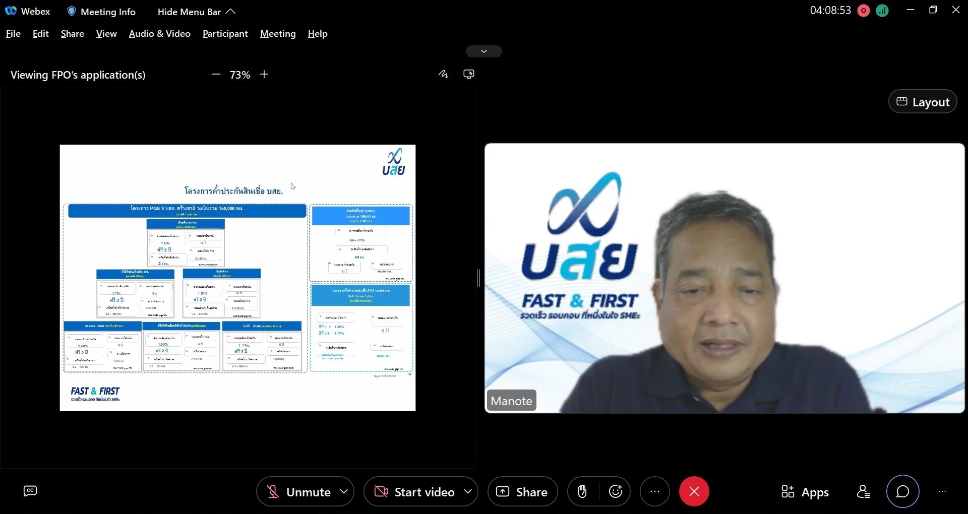Click the meeting timer 04:08:53
The width and height of the screenshot is (968, 514).
(830, 11)
